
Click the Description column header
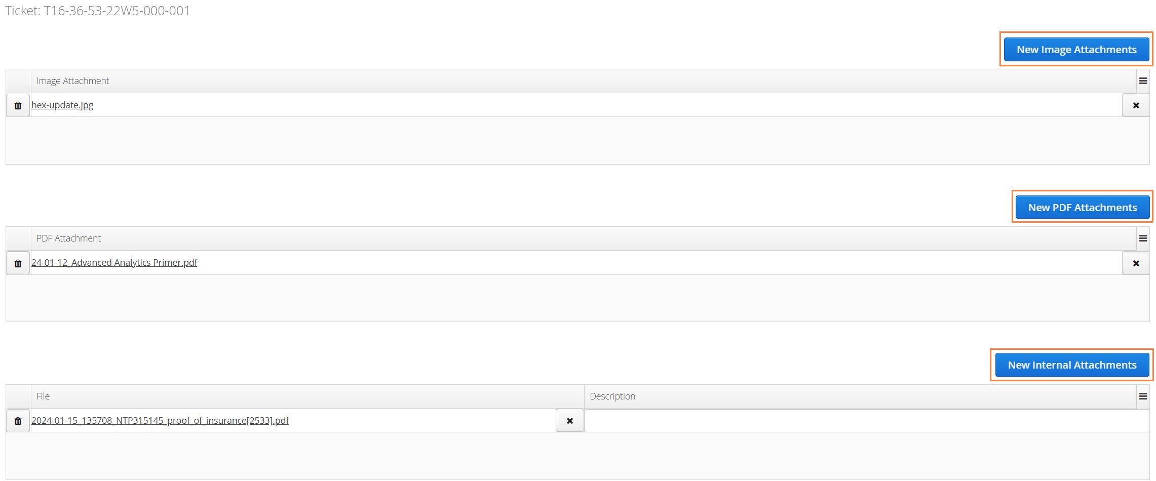click(x=861, y=396)
